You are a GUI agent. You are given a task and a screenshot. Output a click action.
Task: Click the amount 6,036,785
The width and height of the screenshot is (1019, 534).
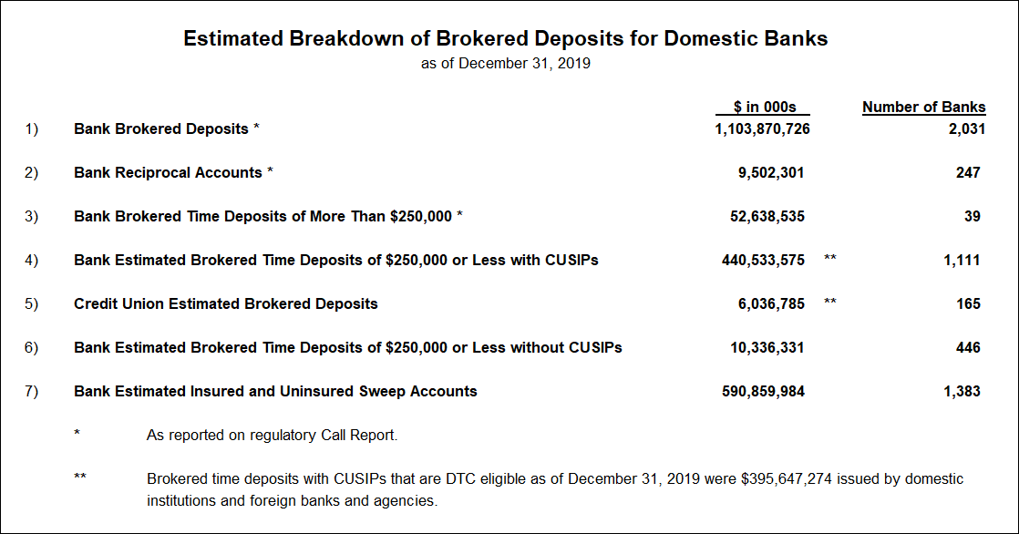(771, 304)
